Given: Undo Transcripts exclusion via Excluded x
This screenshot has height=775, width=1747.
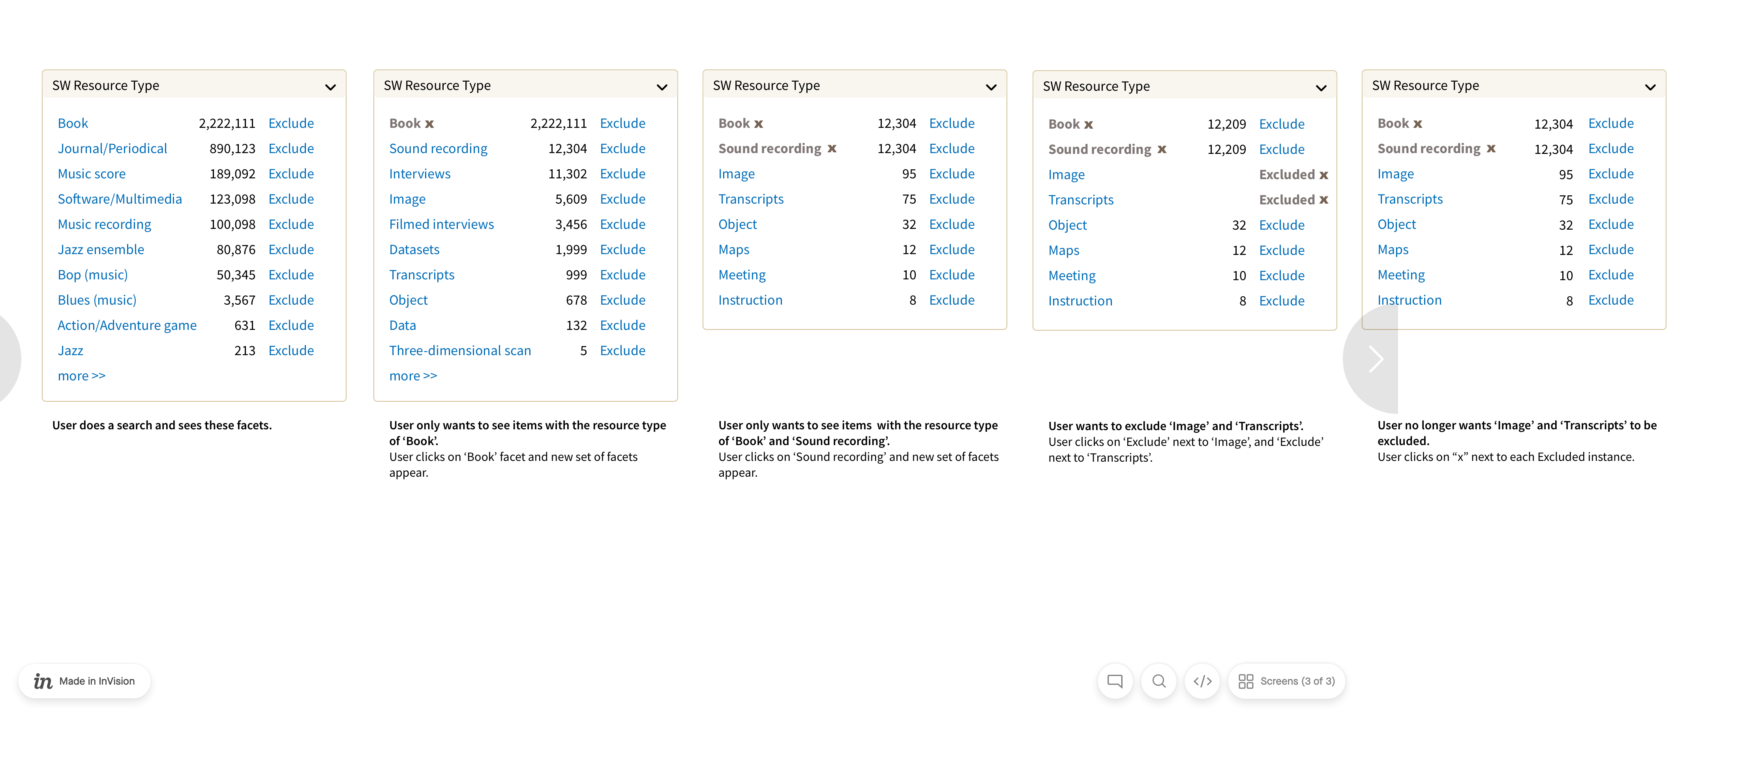Looking at the screenshot, I should (x=1324, y=200).
